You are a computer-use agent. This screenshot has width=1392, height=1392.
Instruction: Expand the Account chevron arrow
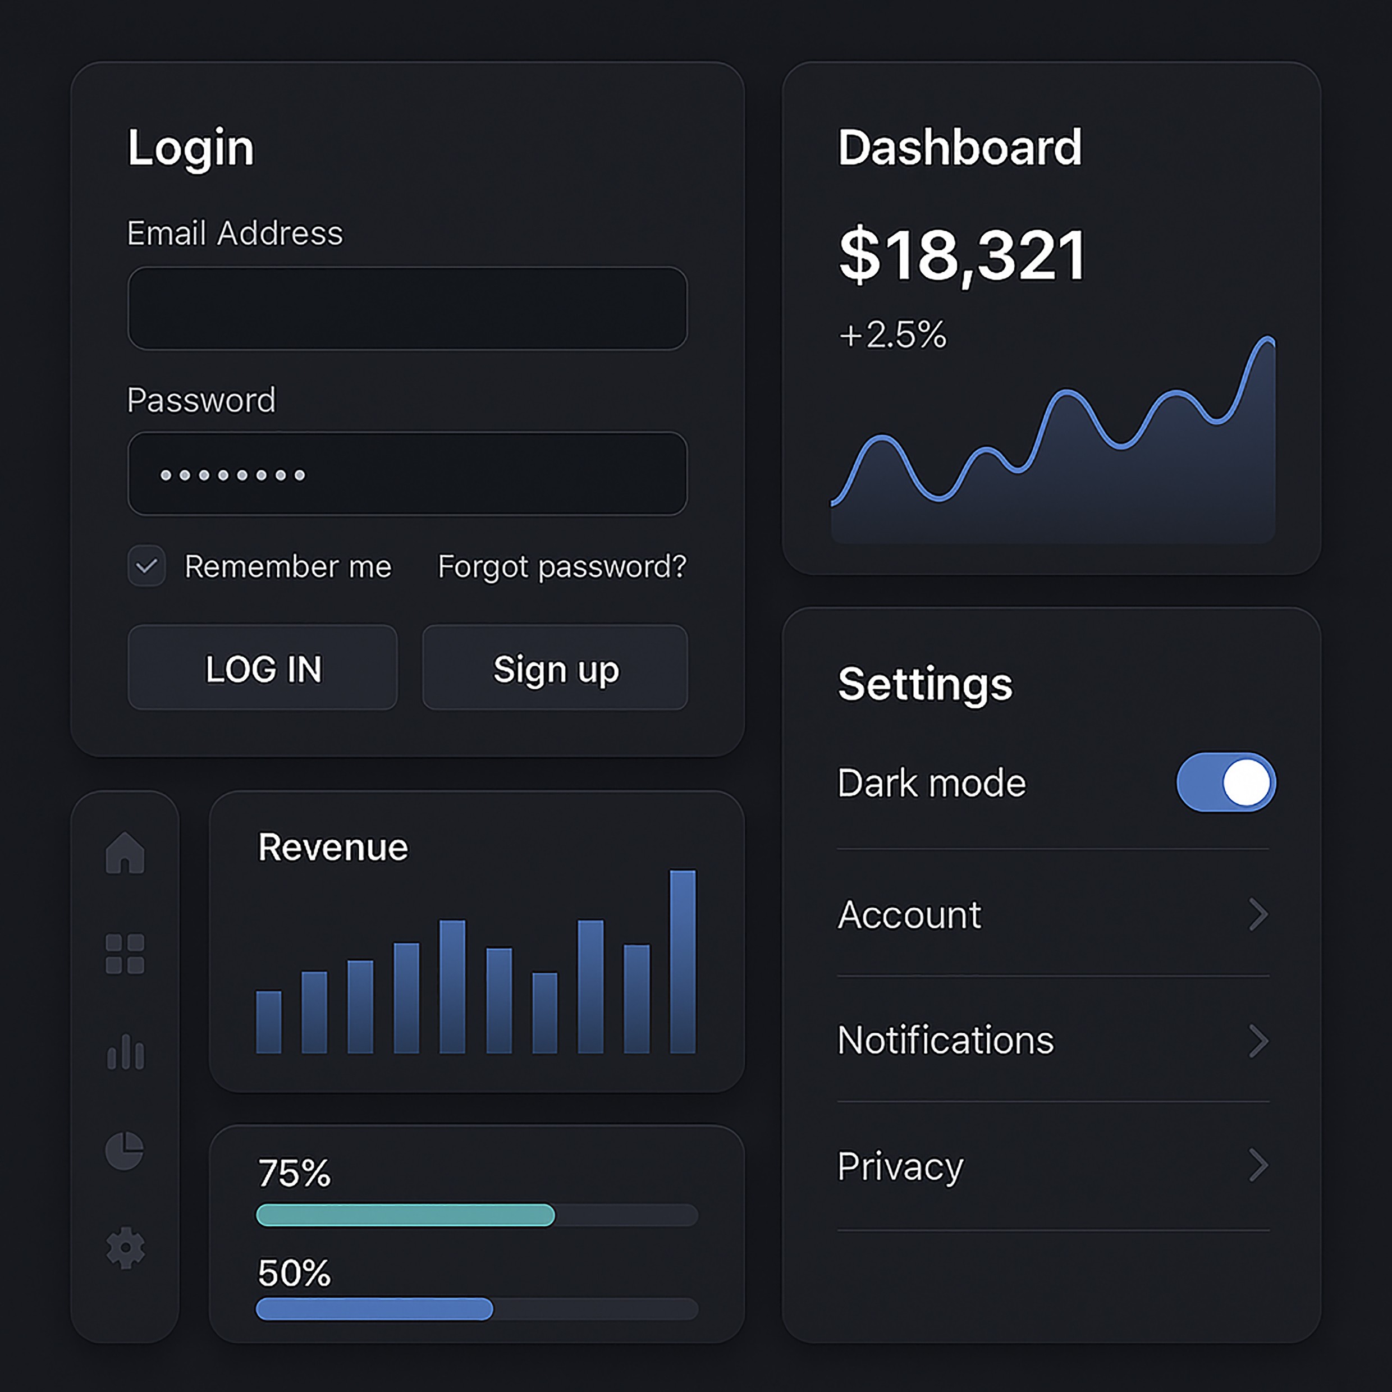[1258, 914]
